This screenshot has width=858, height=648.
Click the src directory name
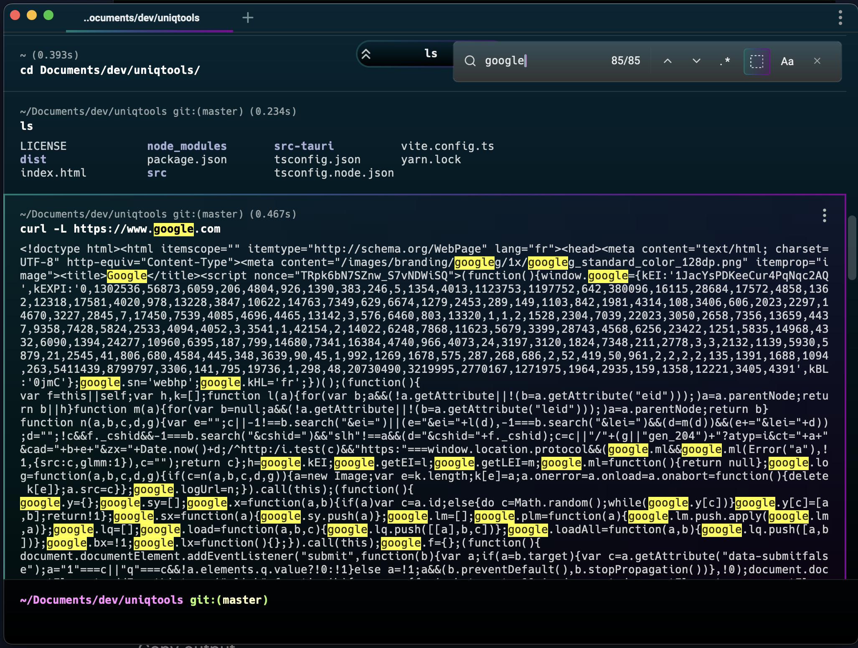tap(157, 173)
